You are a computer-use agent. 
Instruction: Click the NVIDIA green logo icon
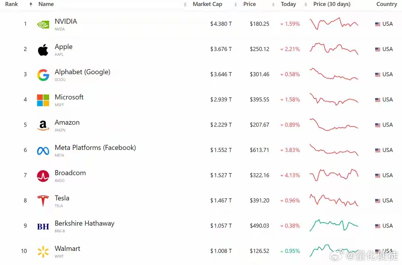[x=43, y=24]
